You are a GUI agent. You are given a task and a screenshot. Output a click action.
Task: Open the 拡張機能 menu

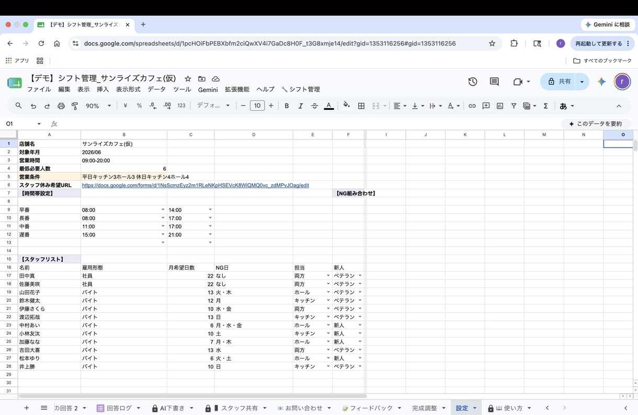click(x=237, y=89)
